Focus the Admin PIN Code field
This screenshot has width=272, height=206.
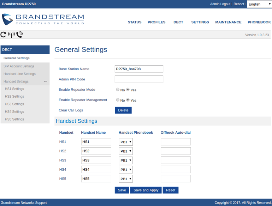point(139,79)
